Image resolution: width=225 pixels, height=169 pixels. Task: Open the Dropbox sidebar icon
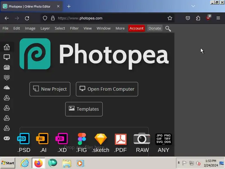[x=7, y=77]
